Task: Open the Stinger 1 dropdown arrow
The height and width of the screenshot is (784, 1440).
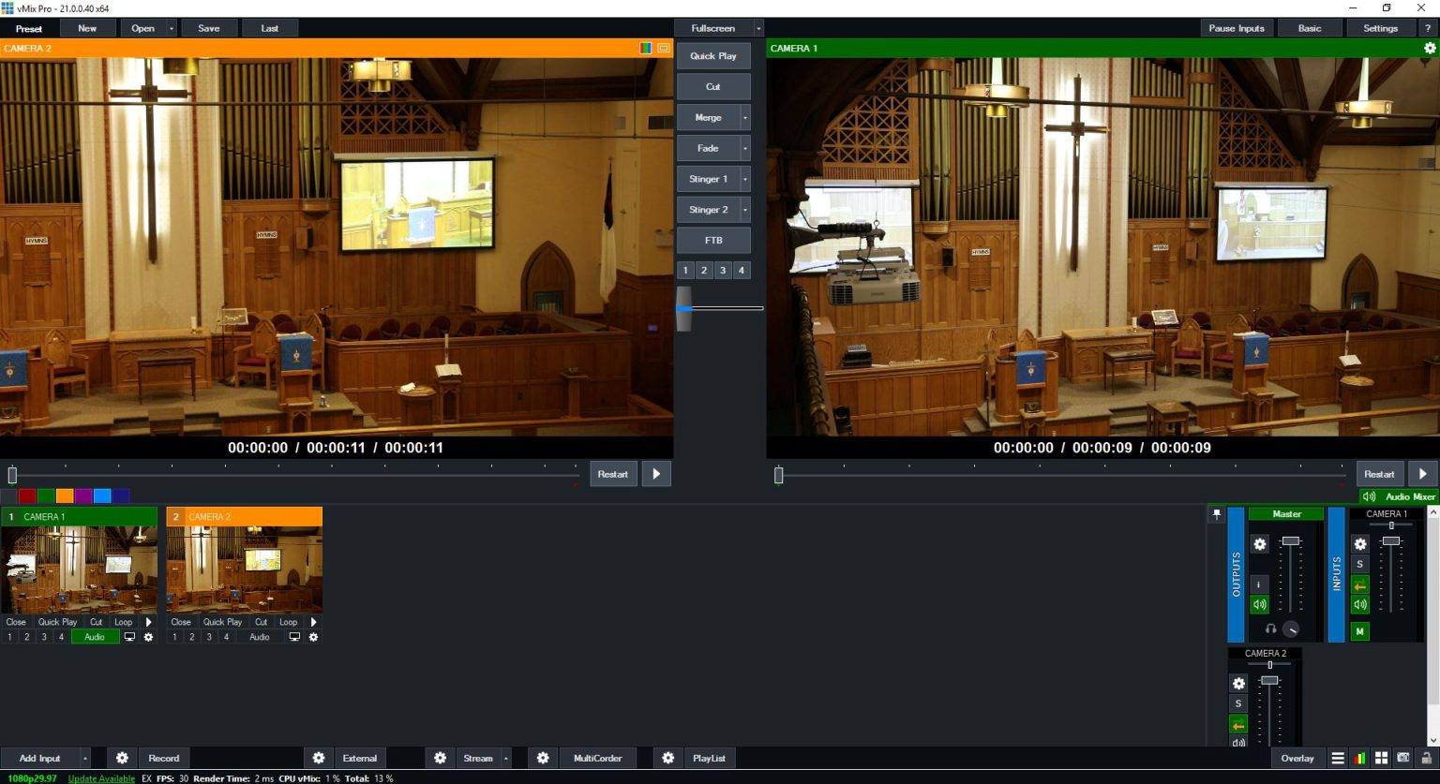Action: [x=745, y=178]
